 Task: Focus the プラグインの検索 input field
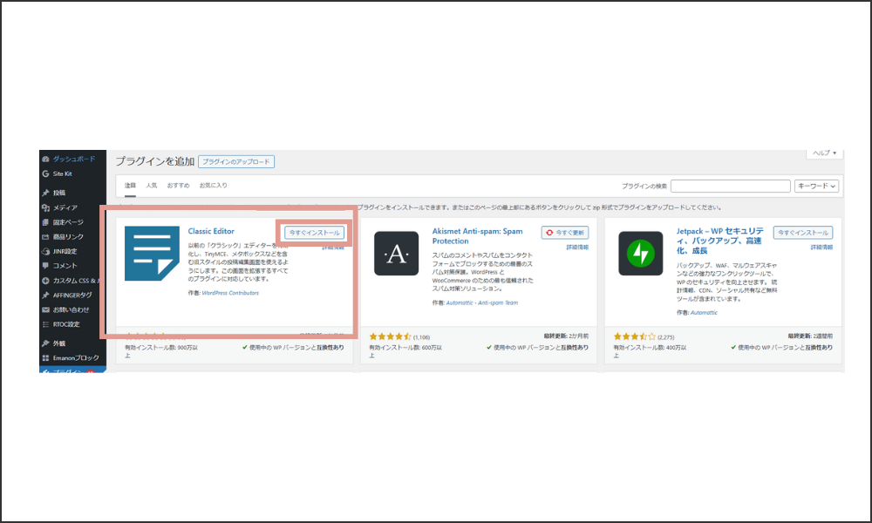730,187
